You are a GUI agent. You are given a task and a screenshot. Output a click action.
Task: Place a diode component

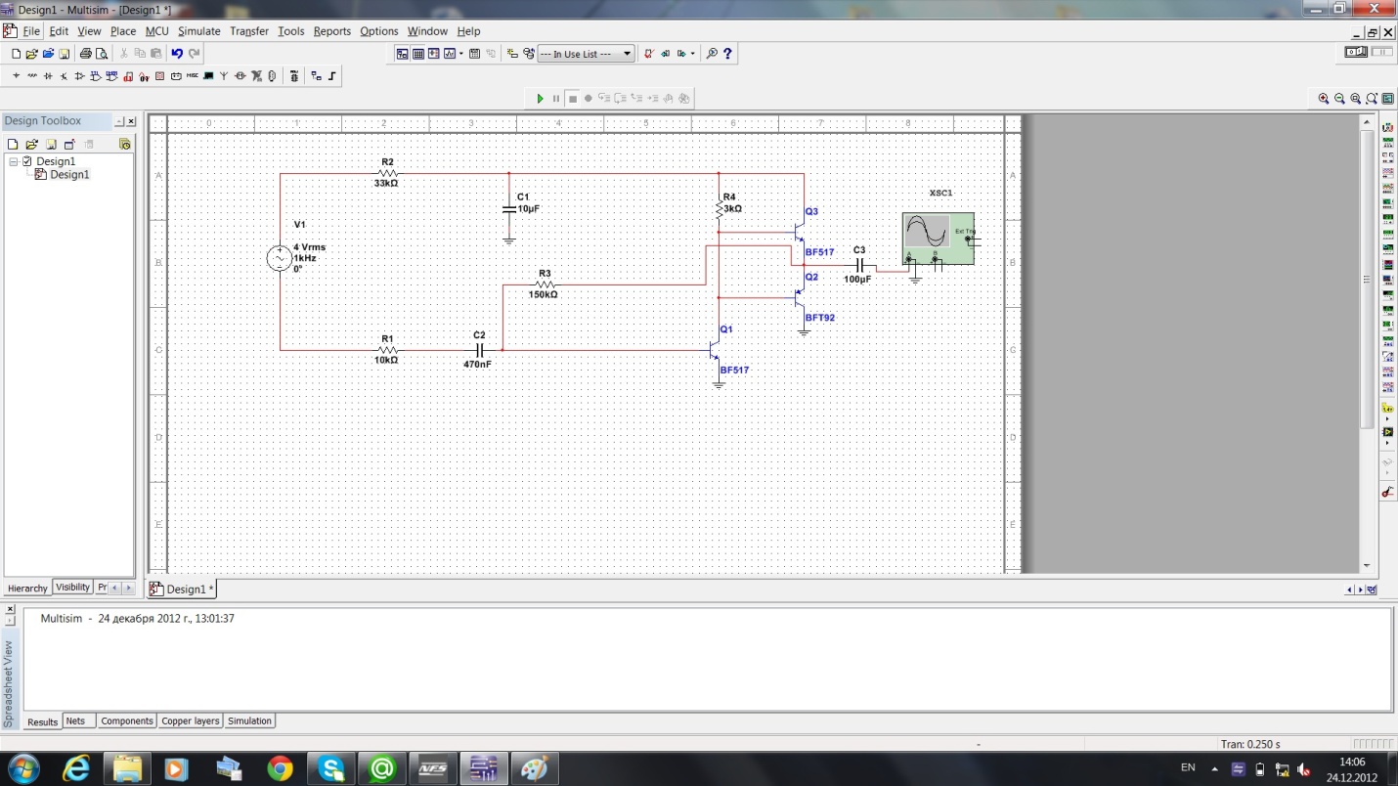48,75
